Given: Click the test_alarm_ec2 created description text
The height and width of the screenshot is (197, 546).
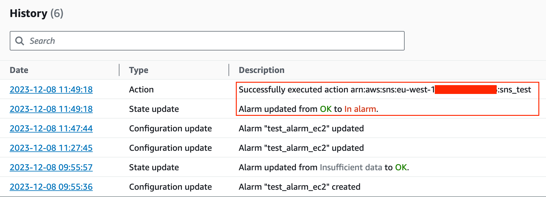Looking at the screenshot, I should click(x=300, y=187).
